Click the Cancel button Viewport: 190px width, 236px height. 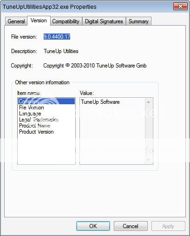[x=131, y=226]
